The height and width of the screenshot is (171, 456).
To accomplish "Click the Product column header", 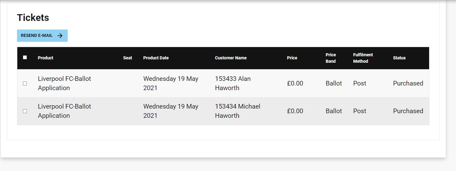I will pyautogui.click(x=45, y=58).
